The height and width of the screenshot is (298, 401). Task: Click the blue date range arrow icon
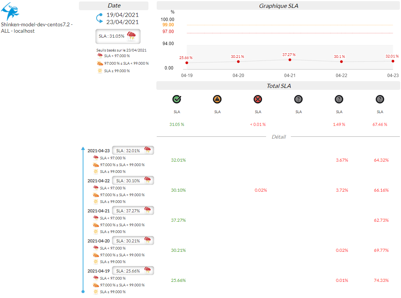[99, 19]
